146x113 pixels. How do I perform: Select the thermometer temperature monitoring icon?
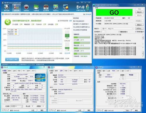[x=16, y=8]
